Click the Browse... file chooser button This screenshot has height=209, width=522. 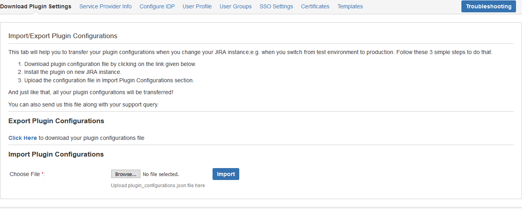[126, 174]
